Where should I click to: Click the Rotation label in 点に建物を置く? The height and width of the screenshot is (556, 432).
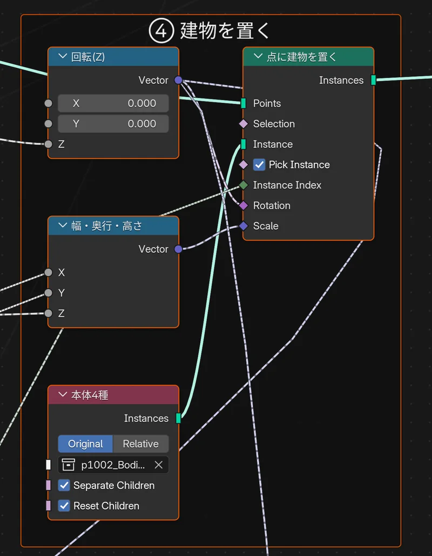point(272,205)
